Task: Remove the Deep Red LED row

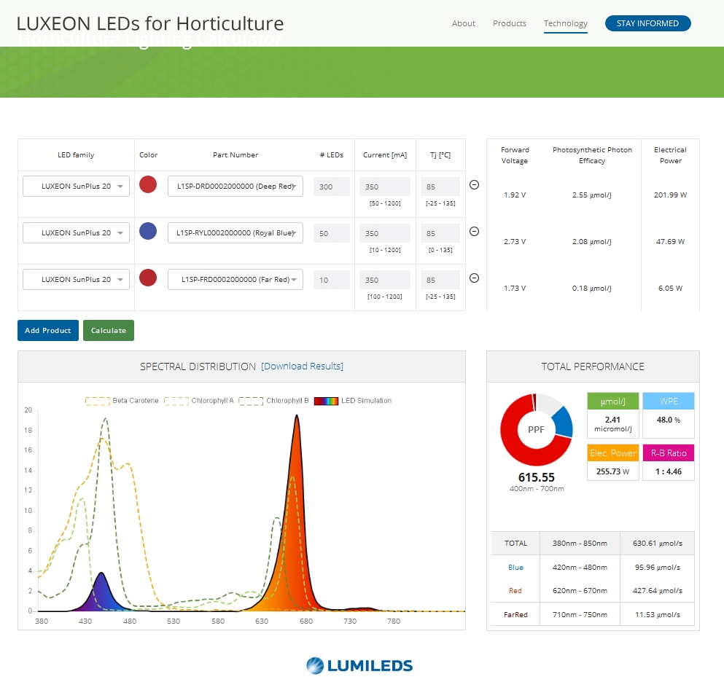Action: (x=474, y=185)
